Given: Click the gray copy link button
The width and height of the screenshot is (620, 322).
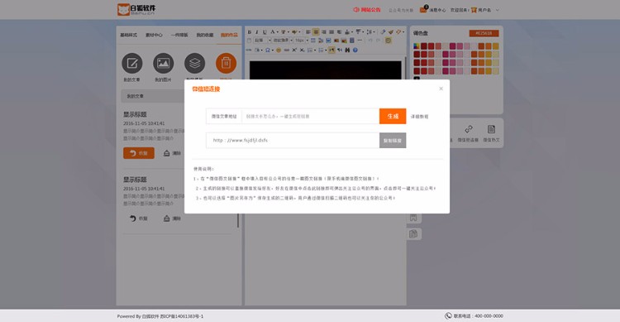Looking at the screenshot, I should [393, 141].
